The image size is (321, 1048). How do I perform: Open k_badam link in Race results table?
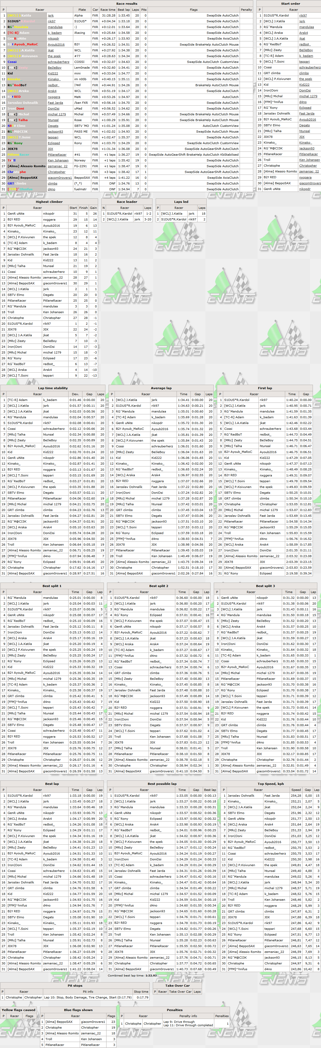[54, 32]
